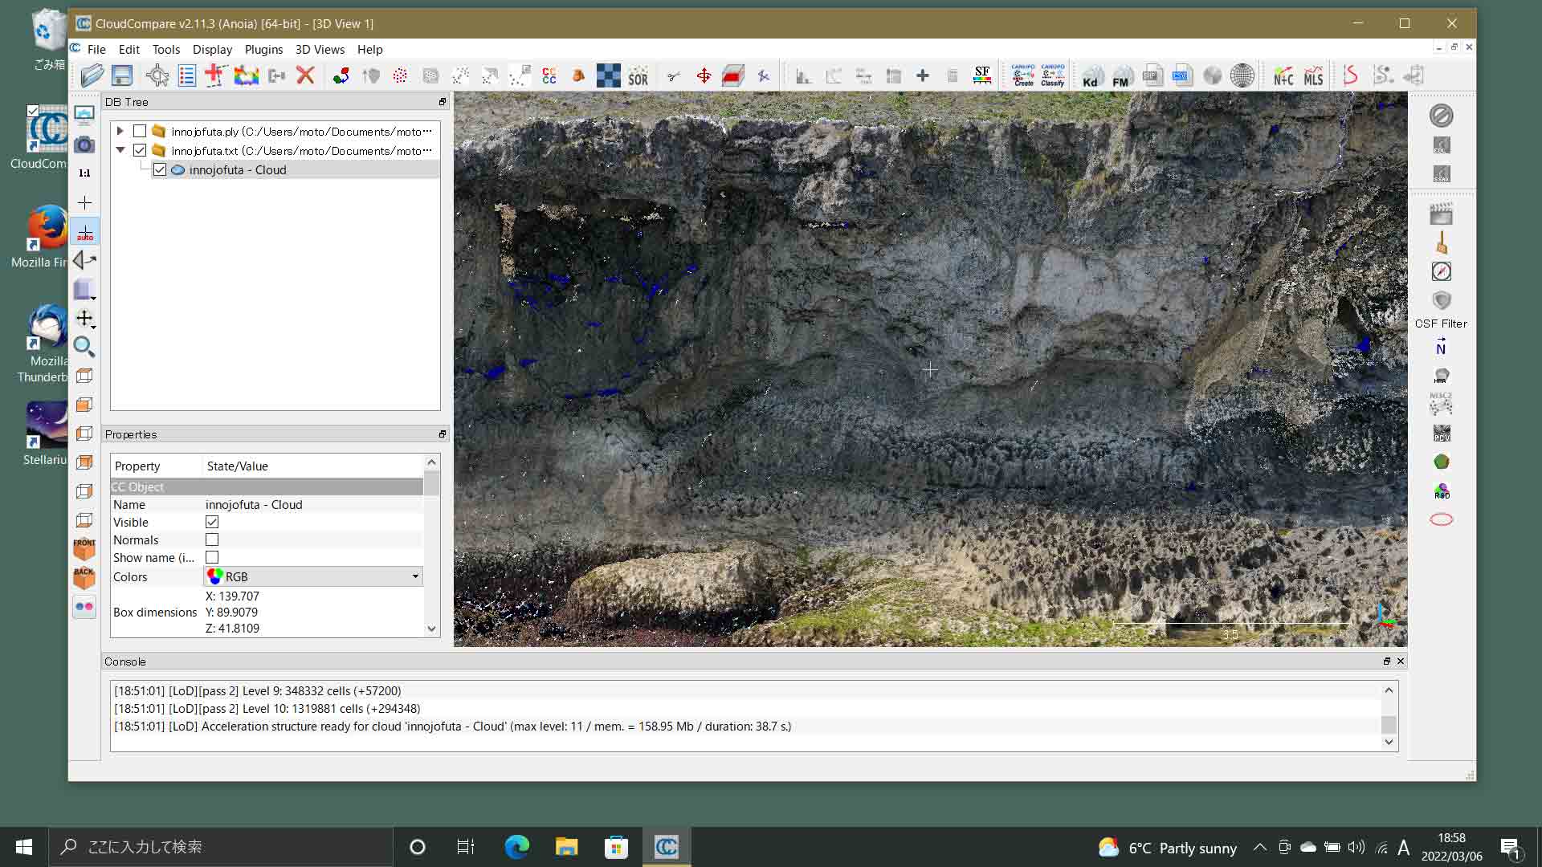The width and height of the screenshot is (1542, 867).
Task: Enable Normals in the Properties panel
Action: point(212,539)
